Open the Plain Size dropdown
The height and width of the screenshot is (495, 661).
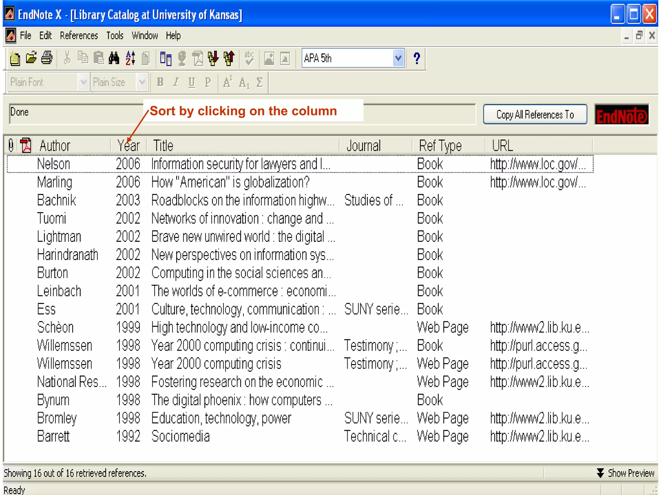pyautogui.click(x=142, y=82)
